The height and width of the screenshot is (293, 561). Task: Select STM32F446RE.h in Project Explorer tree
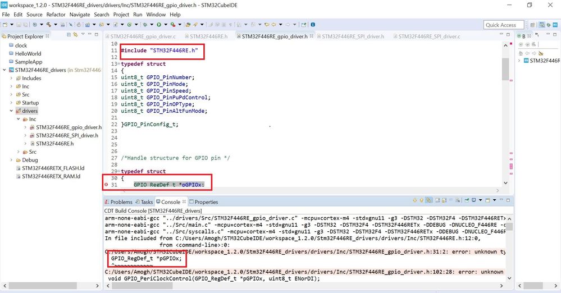point(54,144)
